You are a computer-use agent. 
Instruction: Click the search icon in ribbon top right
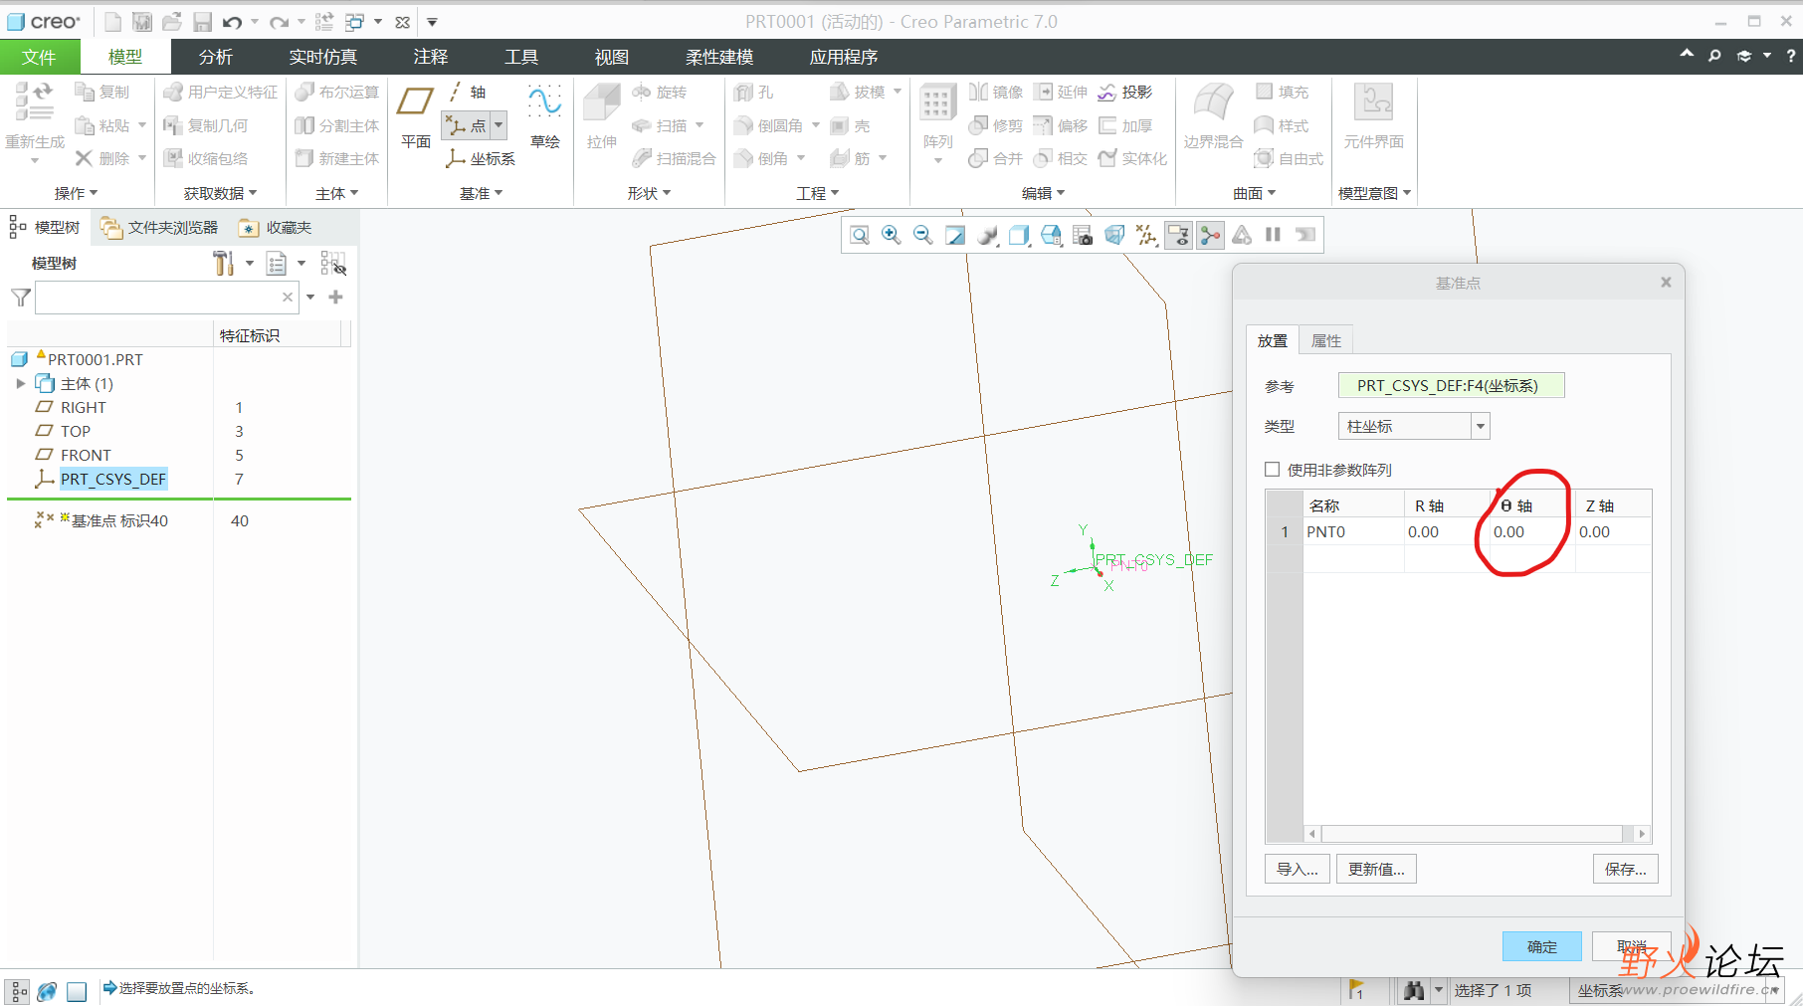(1714, 56)
